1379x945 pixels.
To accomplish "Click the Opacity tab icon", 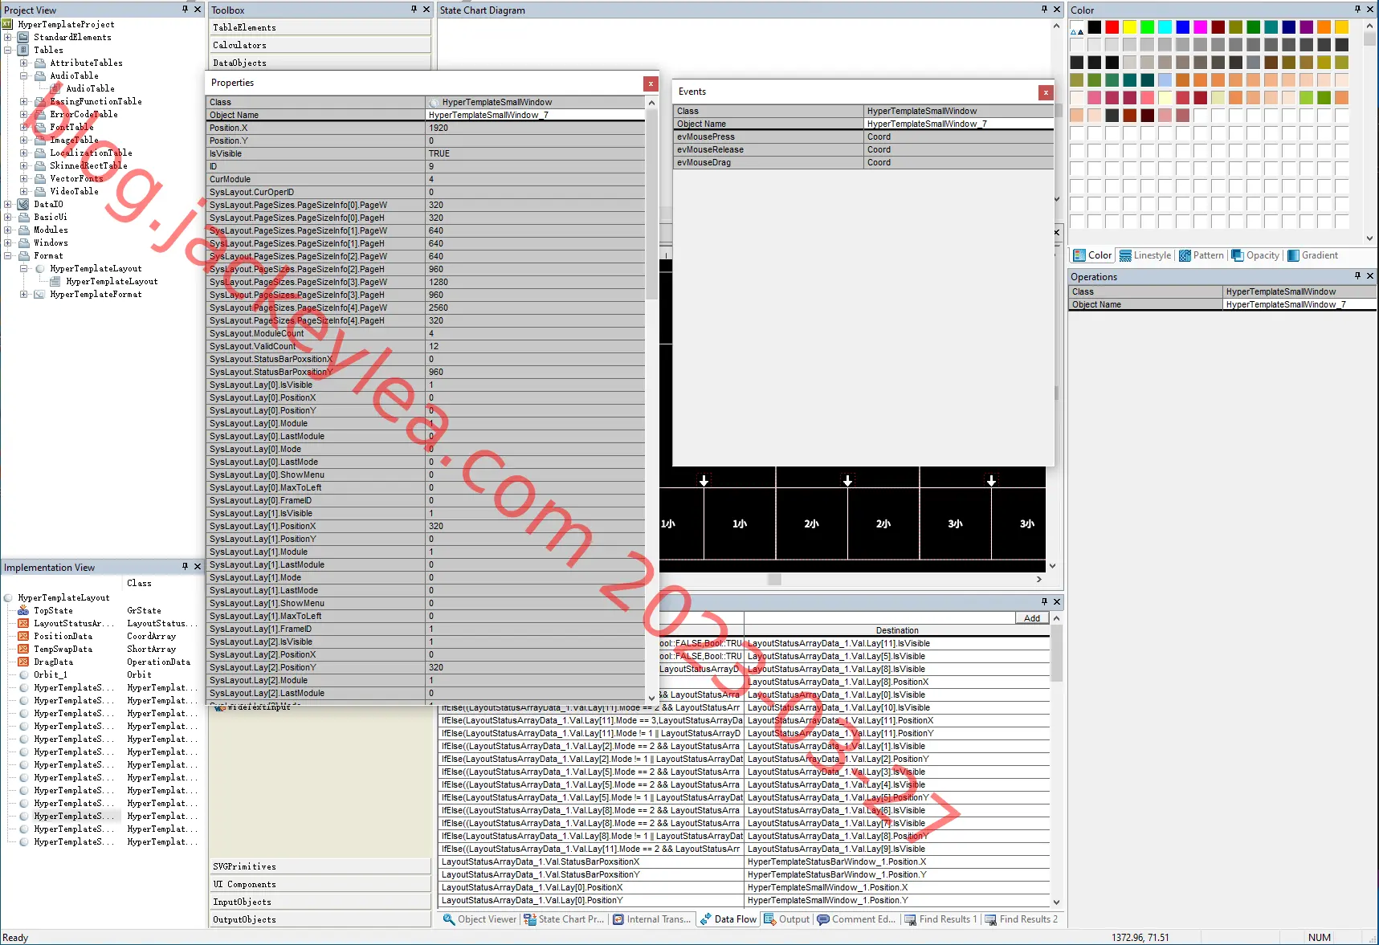I will click(1238, 255).
